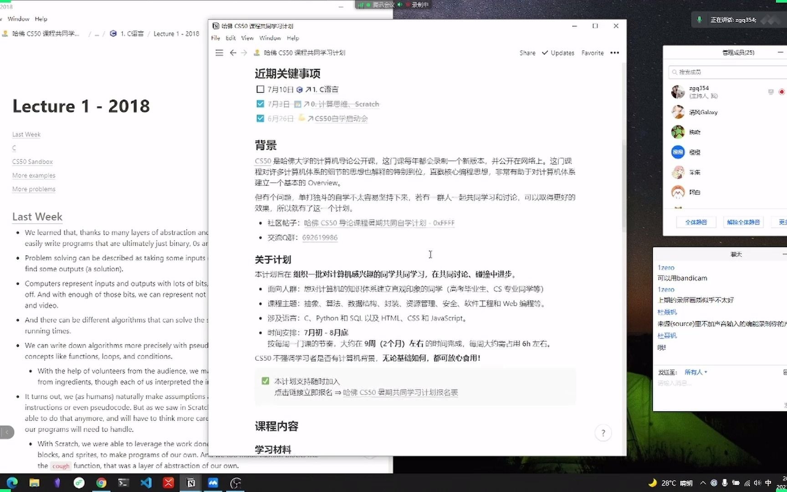Open the three-dots page options menu
787x492 pixels.
(x=614, y=53)
